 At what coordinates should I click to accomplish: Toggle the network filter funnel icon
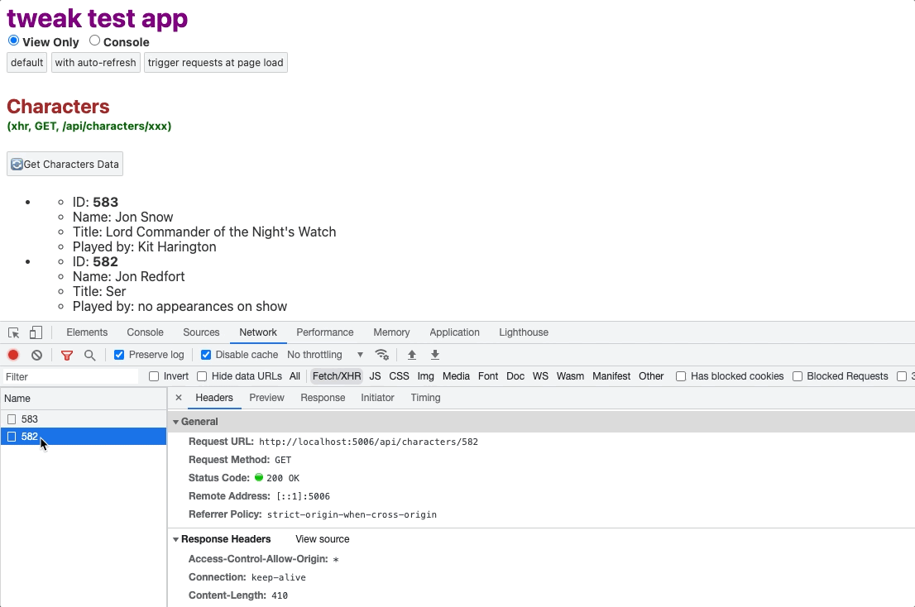67,355
